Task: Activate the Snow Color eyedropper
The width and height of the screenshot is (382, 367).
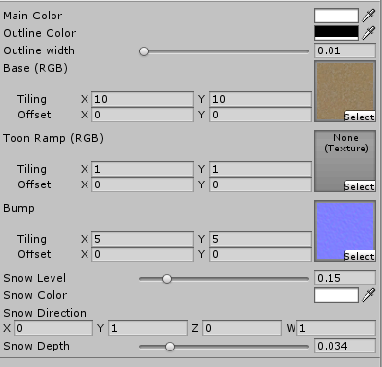Action: (x=368, y=295)
